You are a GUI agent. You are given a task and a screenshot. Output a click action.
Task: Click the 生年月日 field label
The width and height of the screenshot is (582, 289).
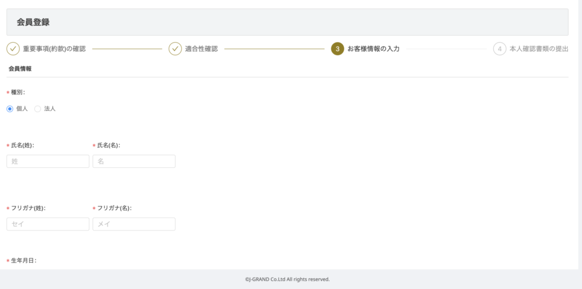pyautogui.click(x=23, y=261)
